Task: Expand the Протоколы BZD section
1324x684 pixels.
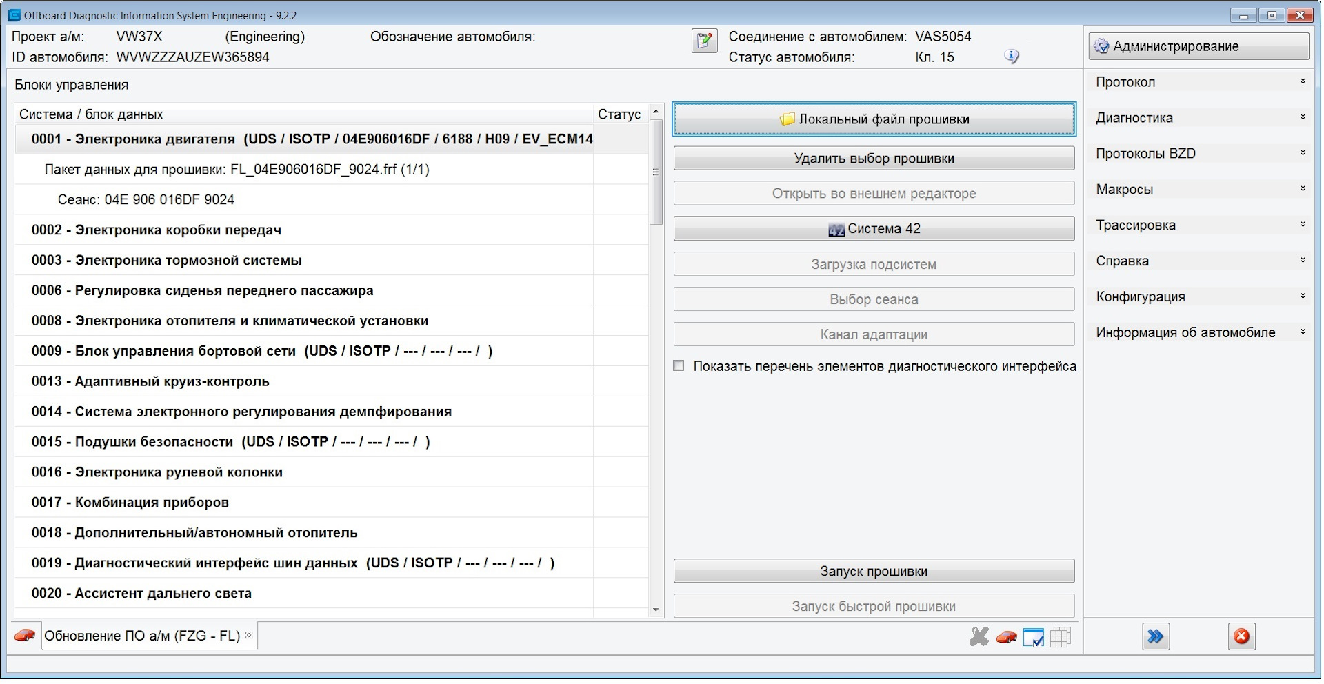Action: click(x=1201, y=154)
